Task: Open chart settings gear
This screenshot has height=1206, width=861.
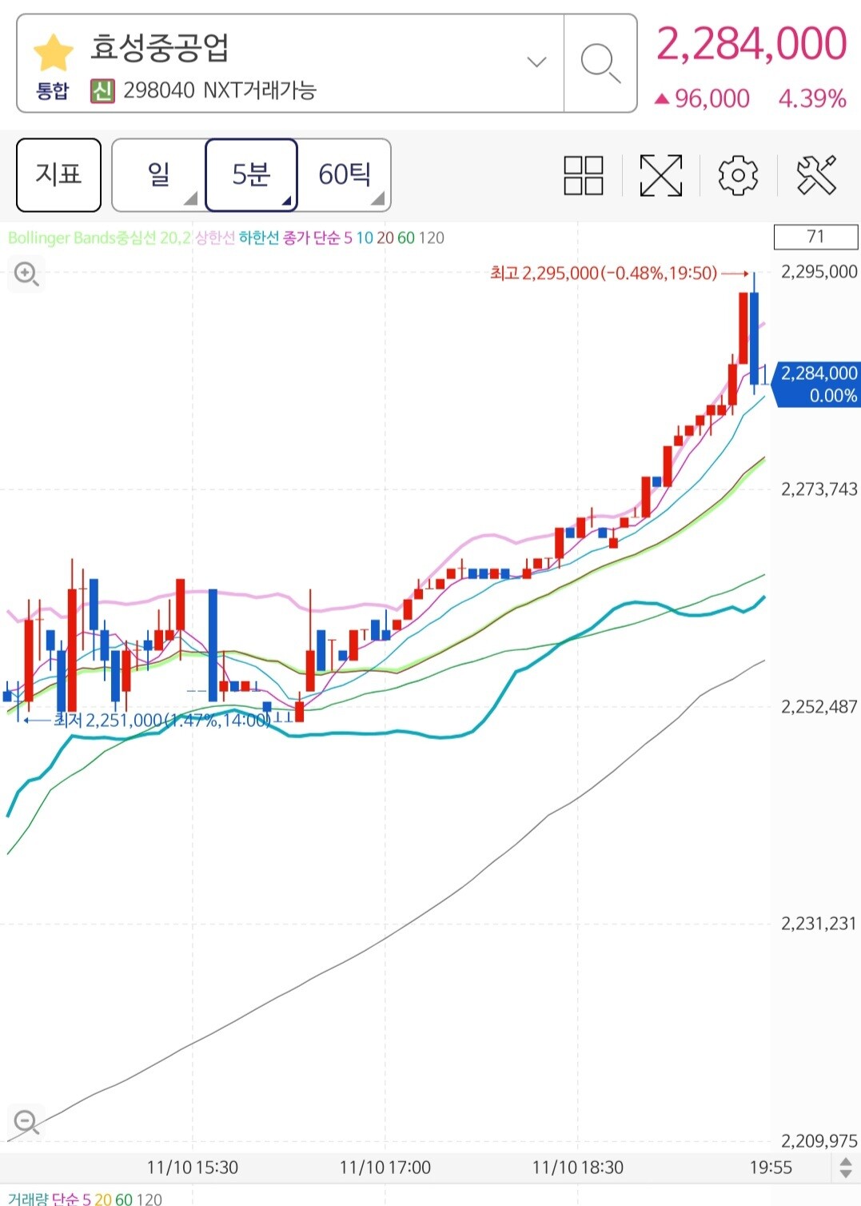Action: click(x=738, y=175)
